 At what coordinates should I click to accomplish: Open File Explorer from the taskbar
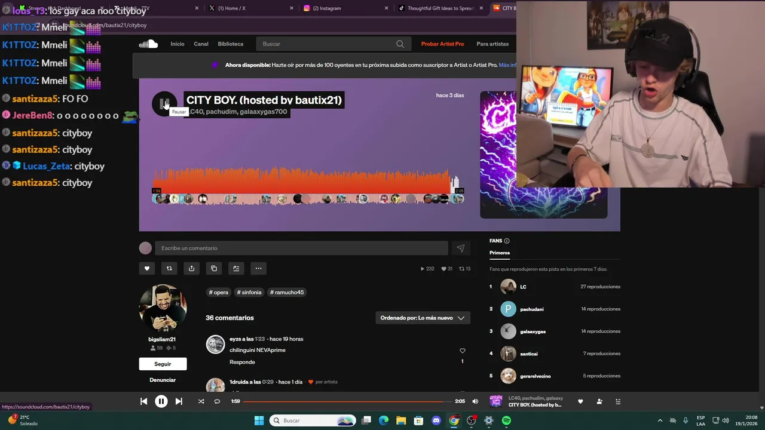(x=401, y=420)
